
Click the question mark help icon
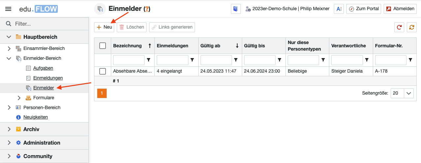tap(147, 9)
